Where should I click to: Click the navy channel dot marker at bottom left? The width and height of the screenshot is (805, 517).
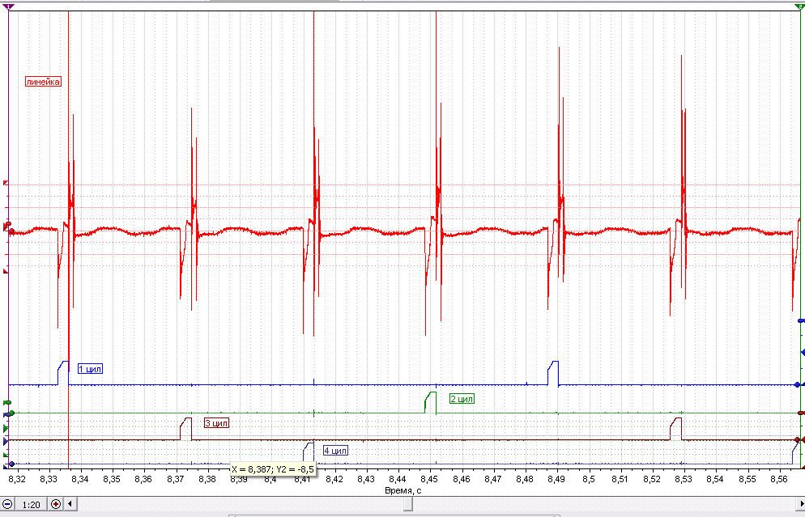11,464
